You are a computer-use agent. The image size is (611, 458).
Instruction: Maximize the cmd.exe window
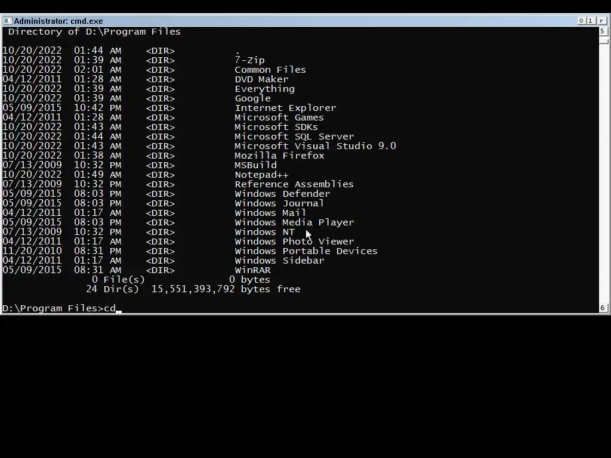point(591,21)
